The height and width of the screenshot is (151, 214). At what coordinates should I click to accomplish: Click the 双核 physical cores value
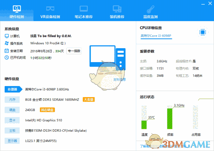coord(196,68)
